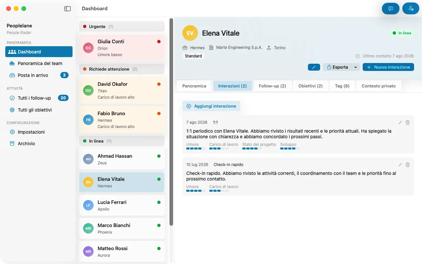Switch to the Follow-up (2) tab
Image resolution: width=422 pixels, height=264 pixels.
pos(272,86)
